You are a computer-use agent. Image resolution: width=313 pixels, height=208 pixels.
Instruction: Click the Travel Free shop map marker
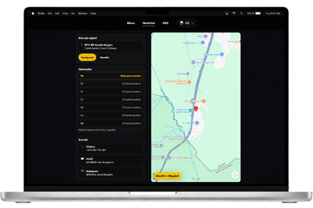click(x=197, y=123)
